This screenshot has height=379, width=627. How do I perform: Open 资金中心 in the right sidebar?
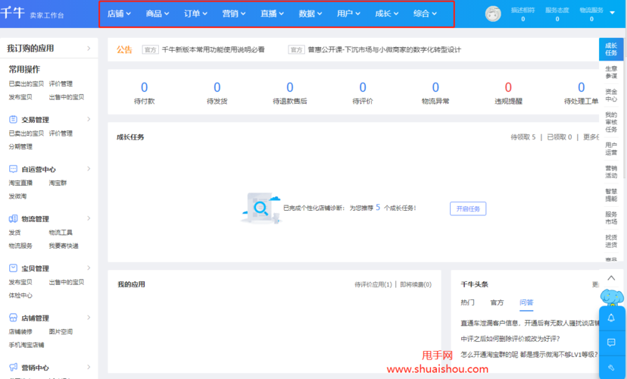pos(611,96)
